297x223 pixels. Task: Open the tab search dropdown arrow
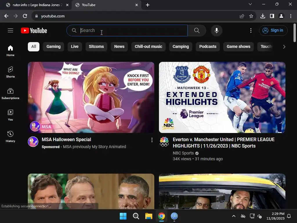250,4
